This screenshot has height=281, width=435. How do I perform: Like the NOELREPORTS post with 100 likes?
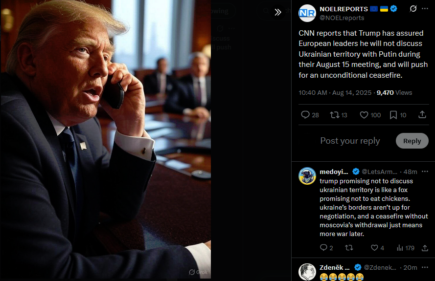pyautogui.click(x=370, y=115)
